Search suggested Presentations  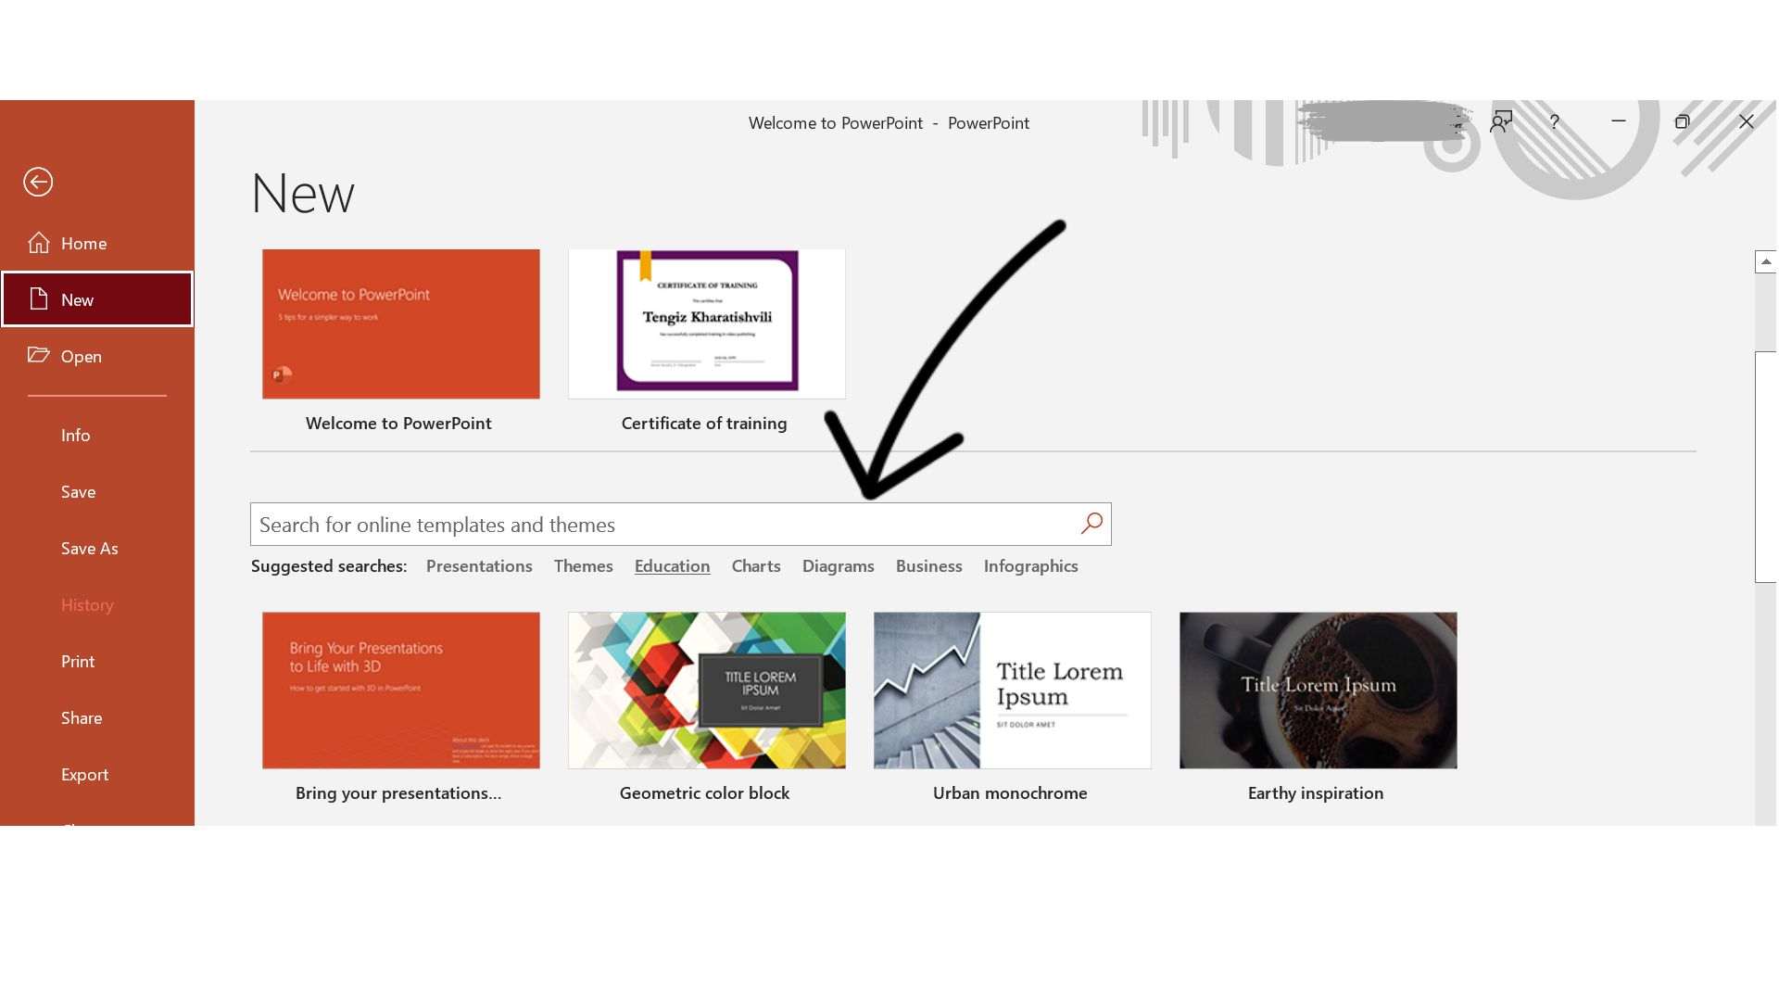[479, 565]
